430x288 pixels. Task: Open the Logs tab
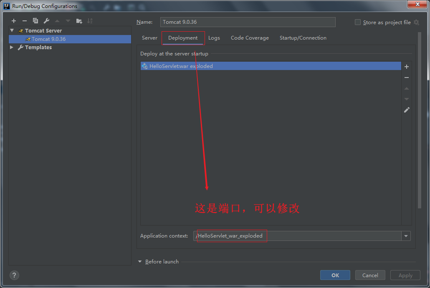click(x=214, y=38)
